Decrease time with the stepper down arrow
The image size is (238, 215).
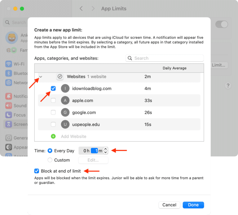[x=105, y=152]
